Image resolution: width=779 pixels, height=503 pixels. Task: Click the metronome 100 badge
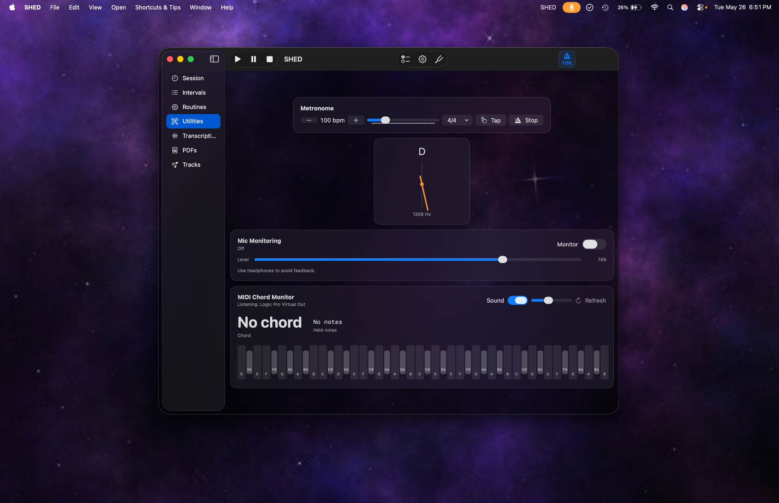(567, 59)
